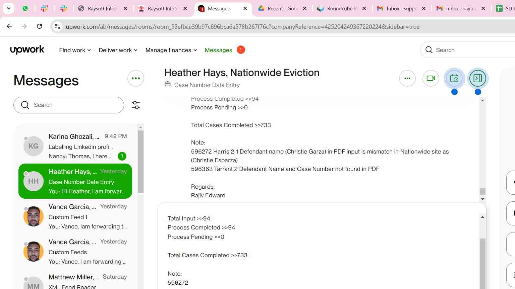This screenshot has width=515, height=289.
Task: Click the briefcase contract icon
Action: click(168, 84)
